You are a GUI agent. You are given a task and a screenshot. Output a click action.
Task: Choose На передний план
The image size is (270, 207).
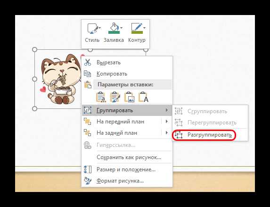(127, 122)
